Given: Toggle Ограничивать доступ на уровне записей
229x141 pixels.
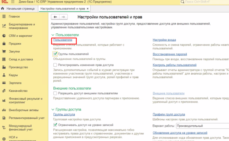Looking at the screenshot, I should tap(55, 125).
